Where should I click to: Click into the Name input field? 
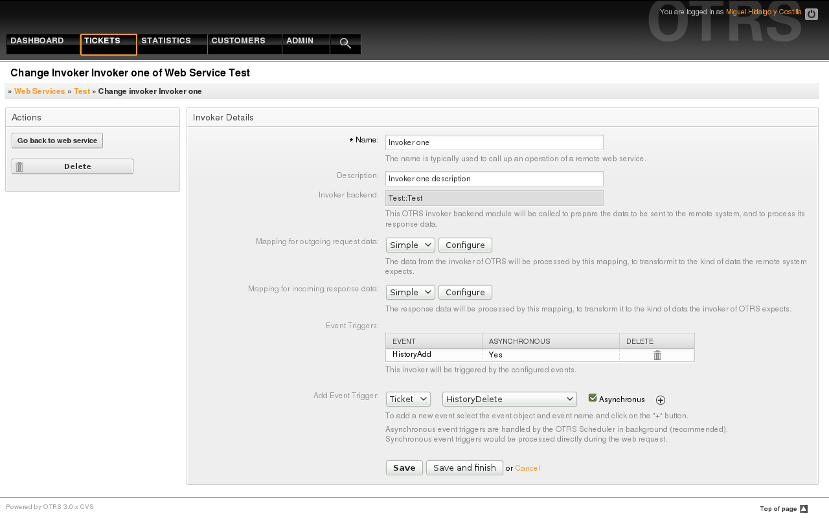[494, 142]
